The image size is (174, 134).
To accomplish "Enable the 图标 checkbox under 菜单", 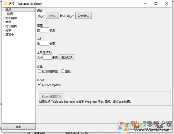I will point(63,71).
